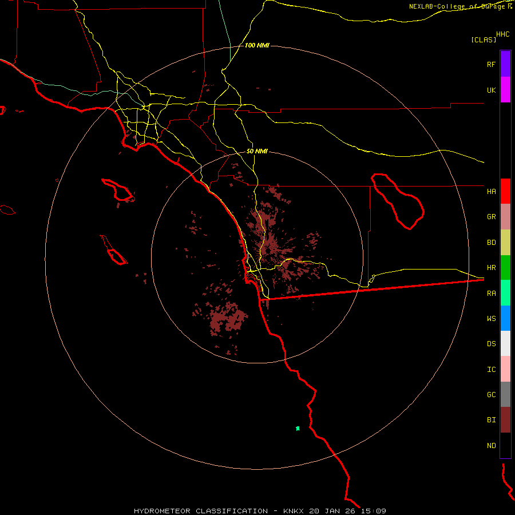Click the IC legend label
515x515 pixels.
tap(491, 369)
